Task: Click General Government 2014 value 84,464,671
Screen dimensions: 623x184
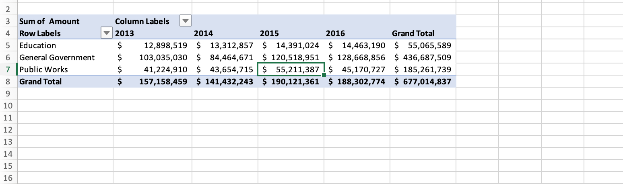Action: pos(225,57)
